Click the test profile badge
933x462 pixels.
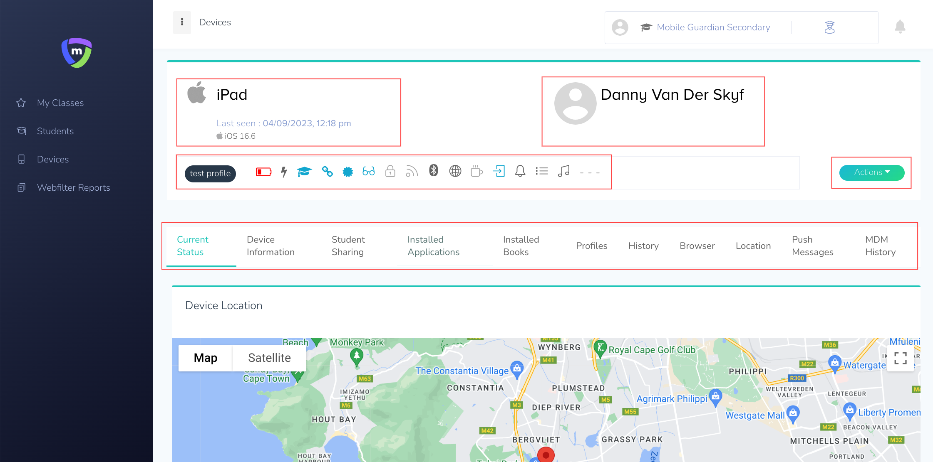[x=210, y=174]
